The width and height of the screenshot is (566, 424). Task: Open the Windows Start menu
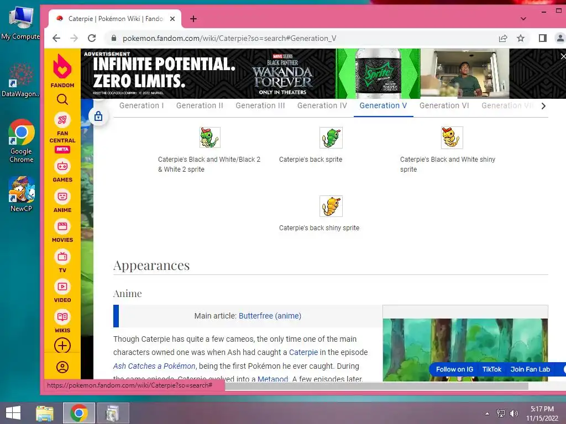[13, 413]
